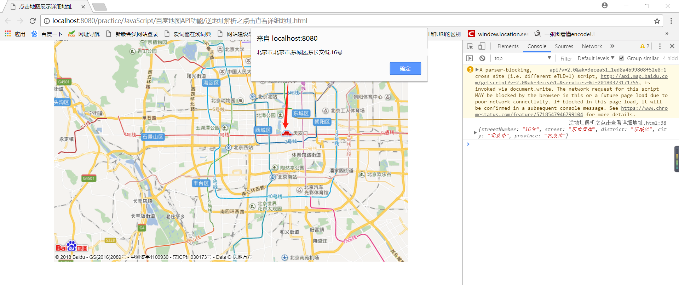Image resolution: width=679 pixels, height=285 pixels.
Task: Open the api?v=2.0&ak source link
Action: [608, 70]
